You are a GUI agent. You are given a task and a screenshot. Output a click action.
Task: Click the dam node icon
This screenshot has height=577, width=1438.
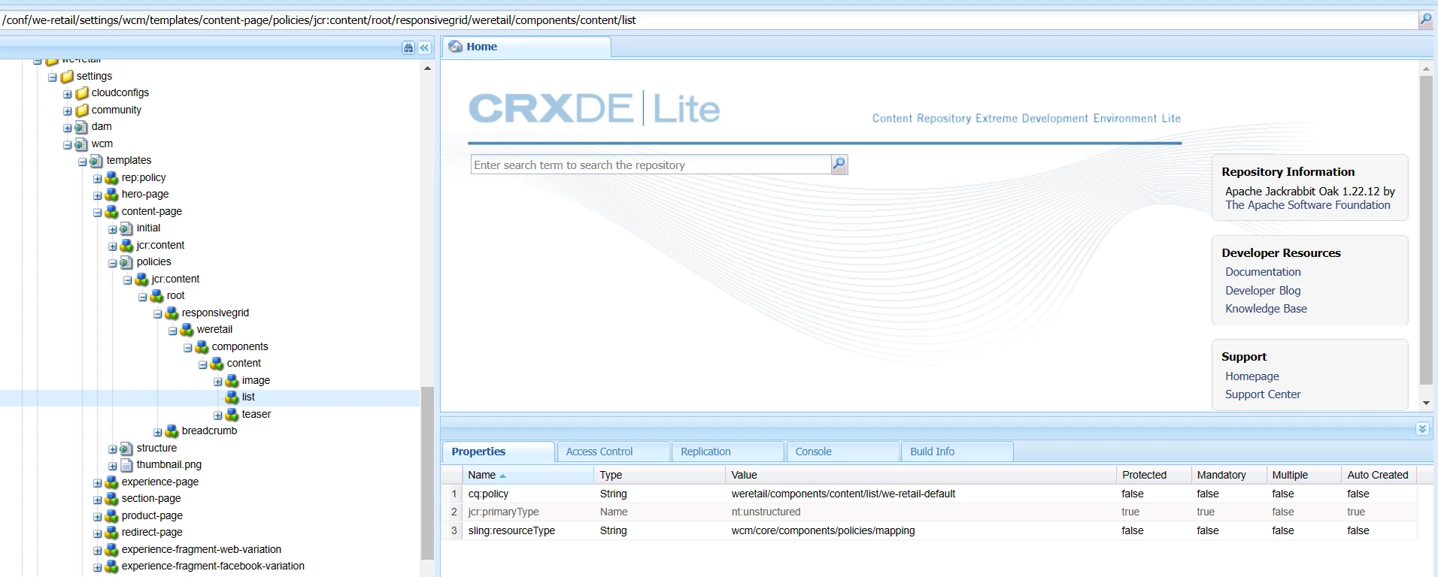(81, 127)
